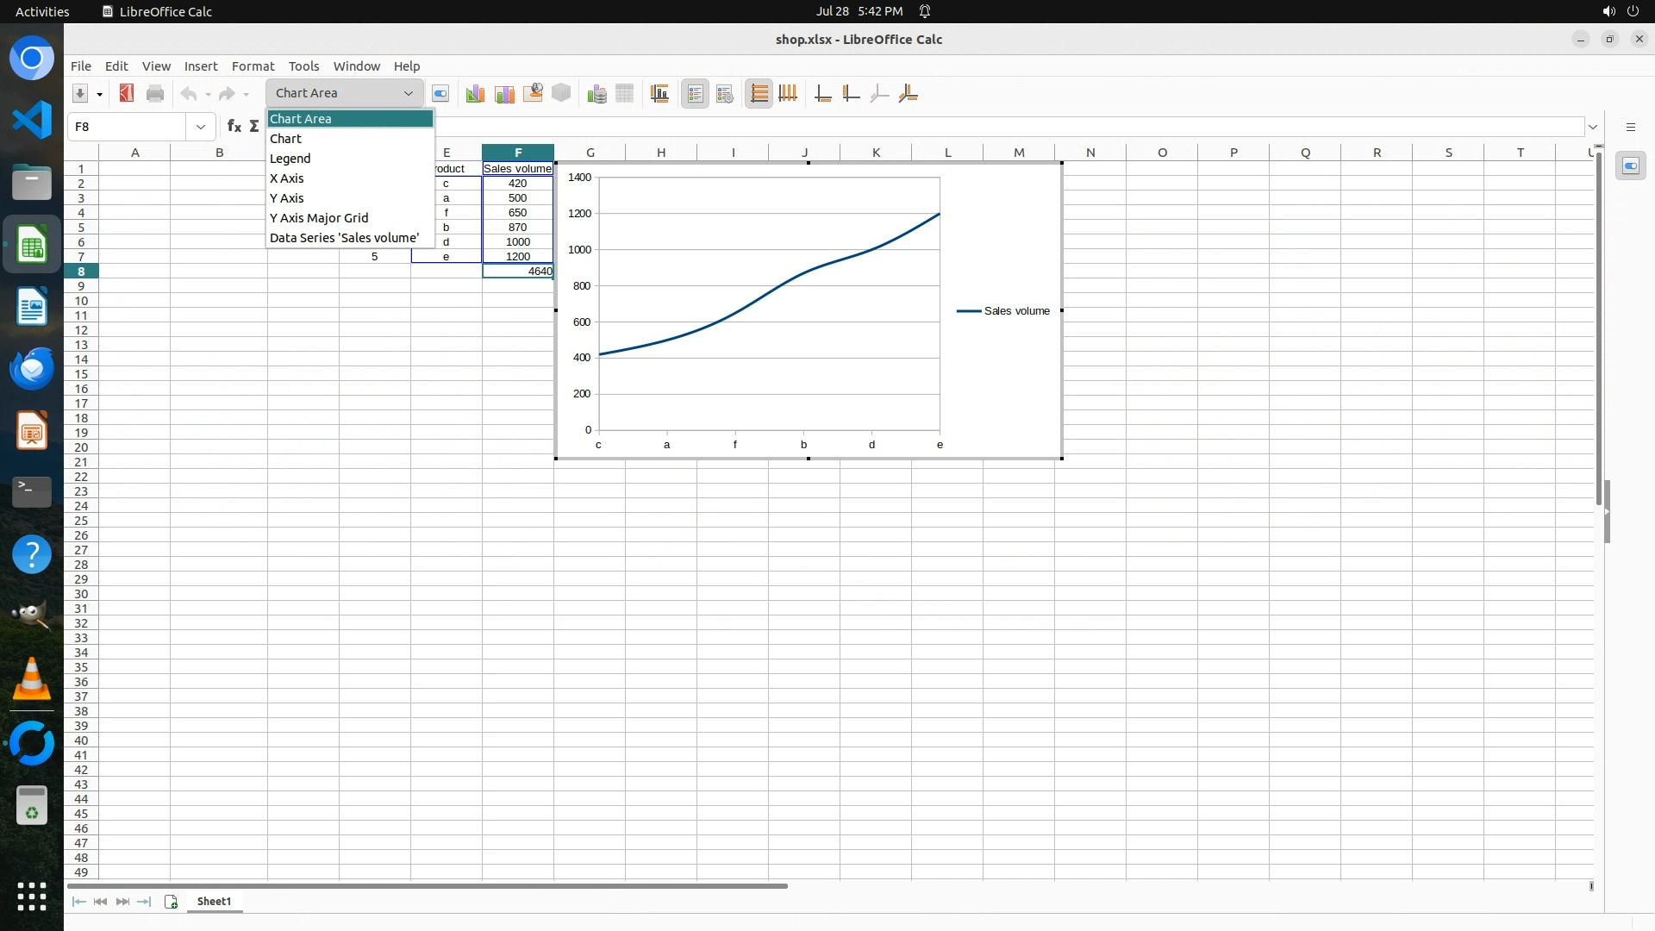The image size is (1655, 931).
Task: Toggle Legend On/Off button
Action: click(695, 93)
